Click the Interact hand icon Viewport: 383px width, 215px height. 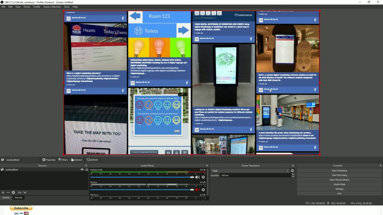[72, 160]
